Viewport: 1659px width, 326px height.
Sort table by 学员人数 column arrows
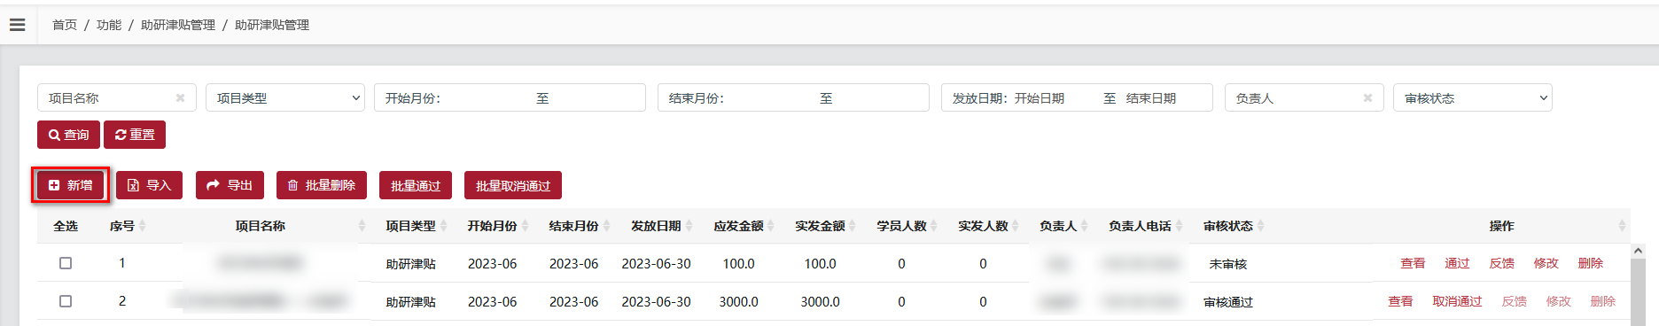[934, 226]
